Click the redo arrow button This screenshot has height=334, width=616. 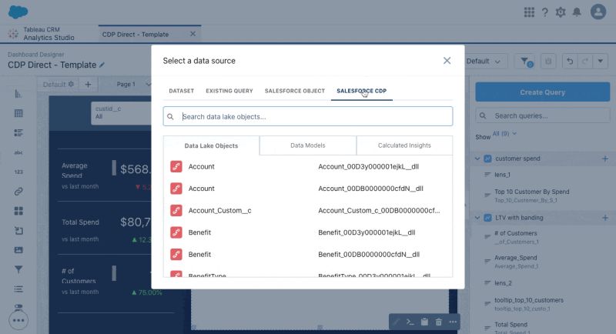pos(585,62)
